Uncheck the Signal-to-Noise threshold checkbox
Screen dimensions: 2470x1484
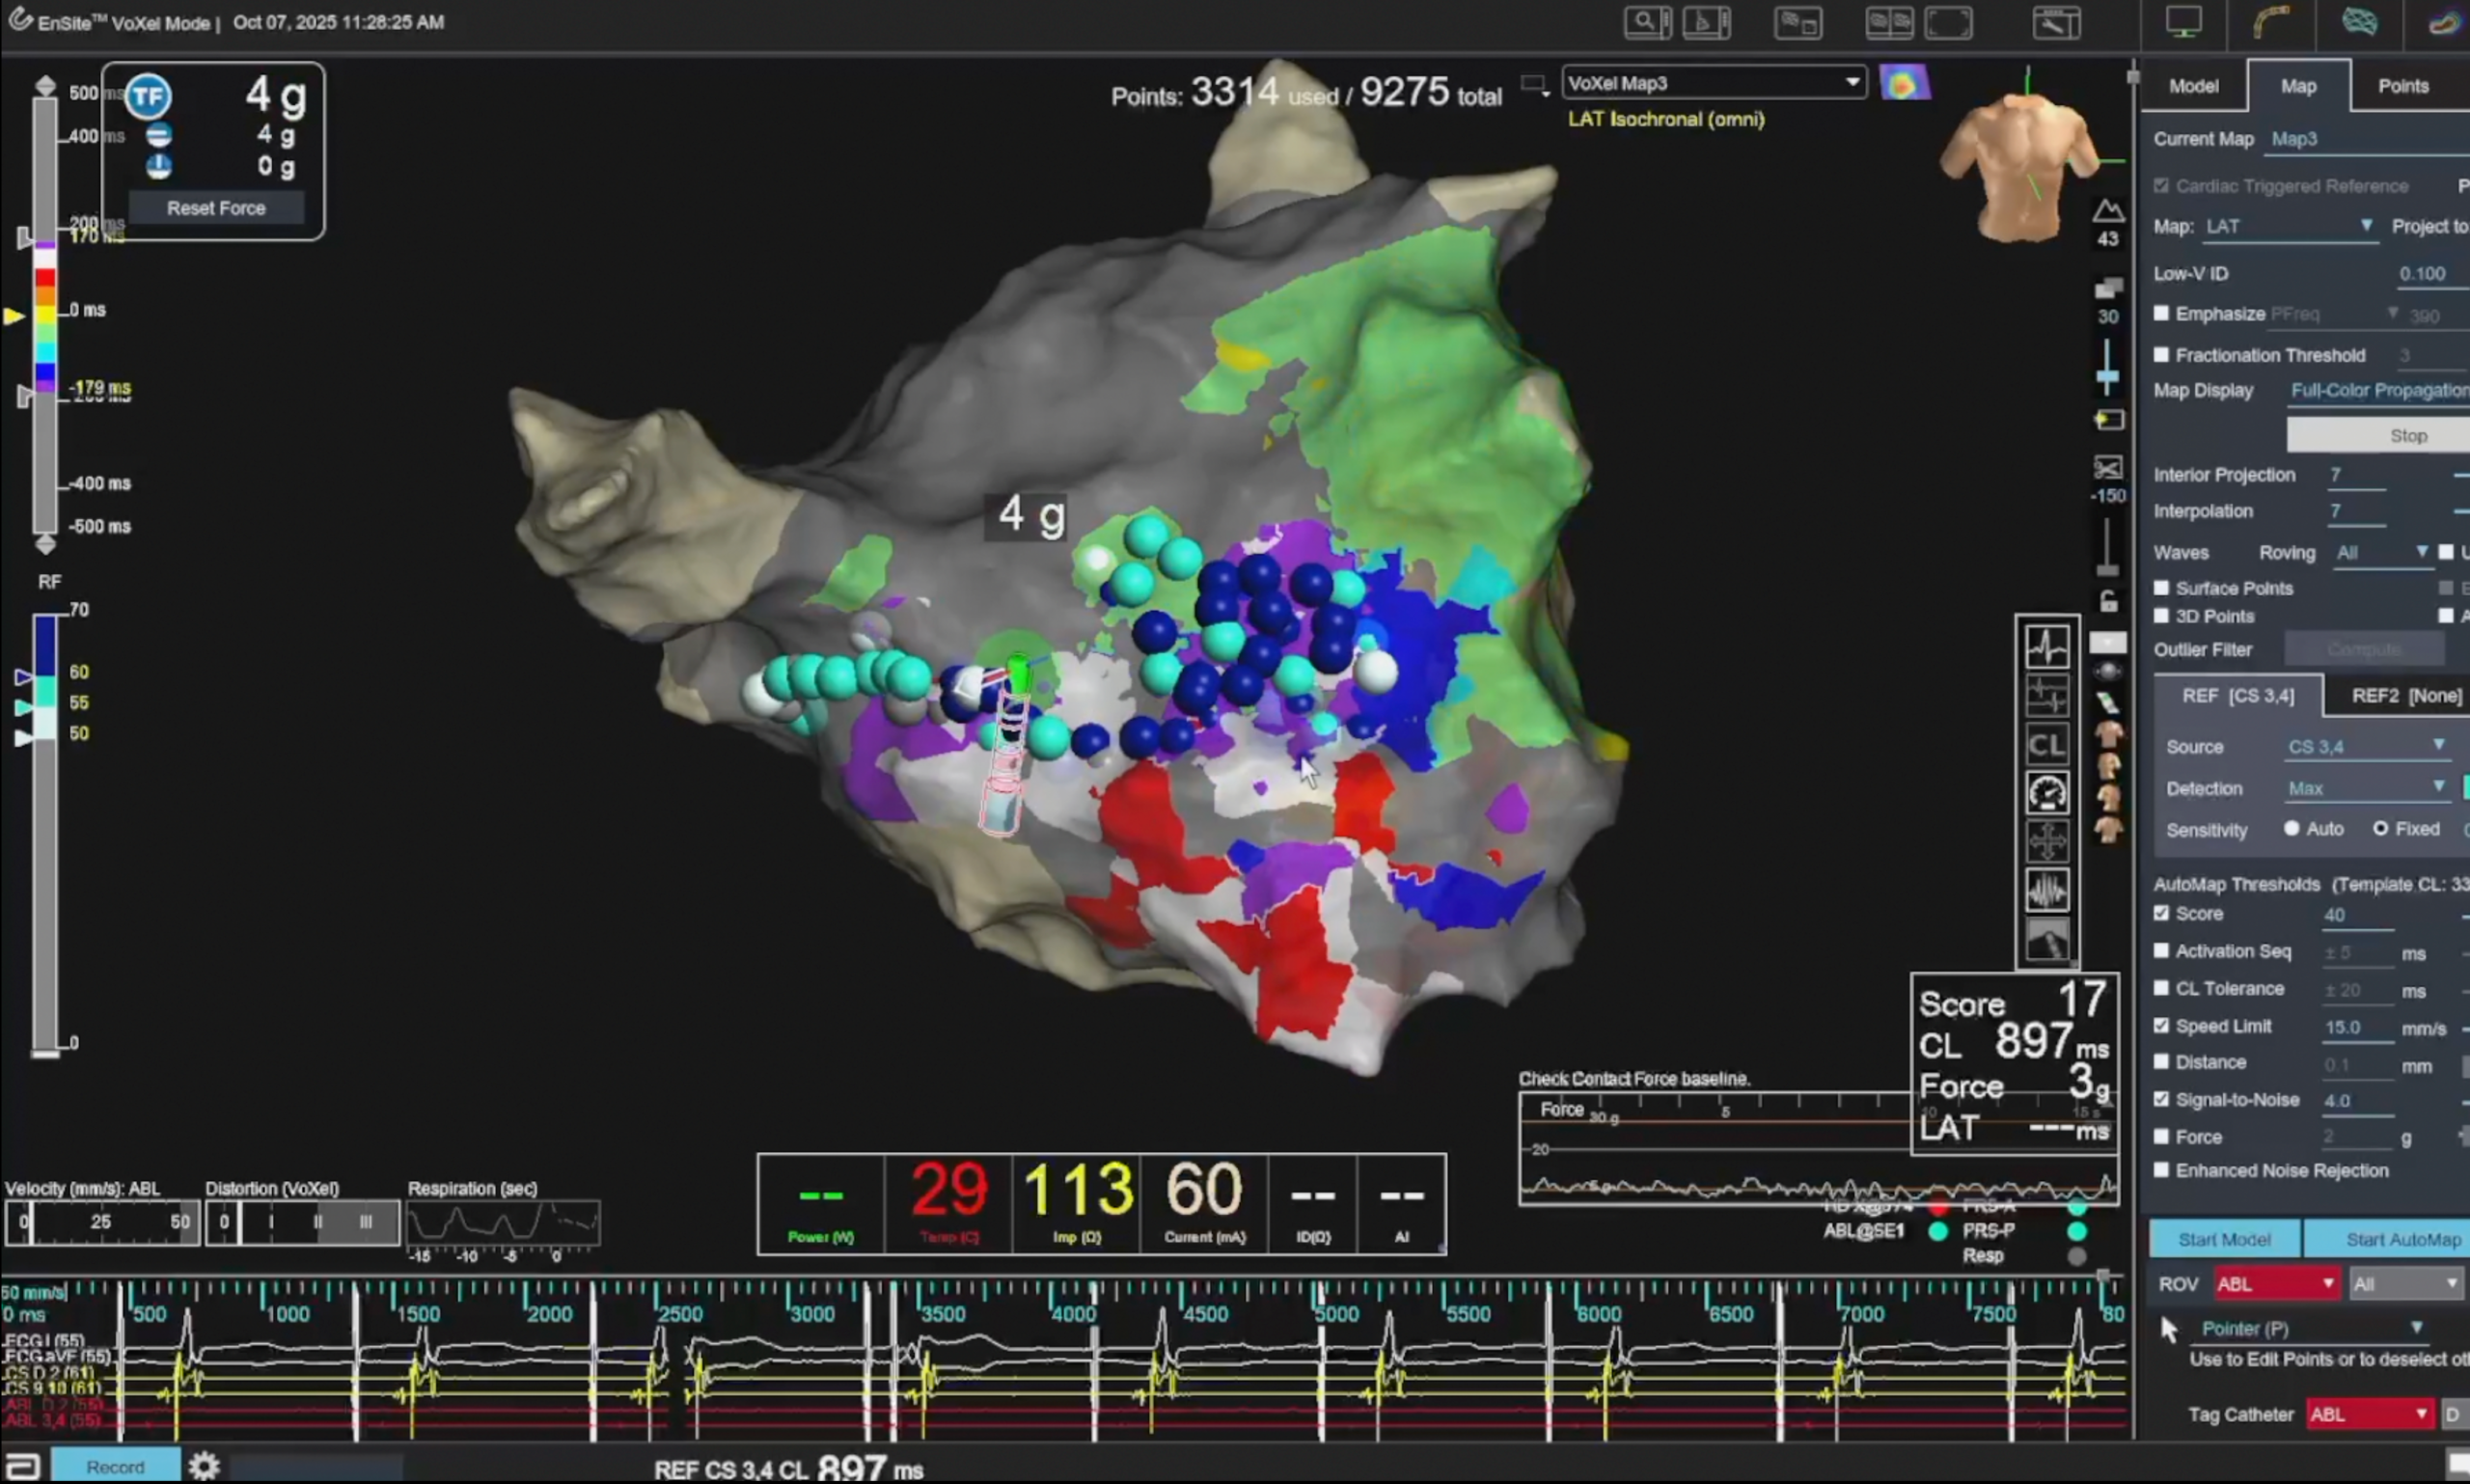2161,1099
